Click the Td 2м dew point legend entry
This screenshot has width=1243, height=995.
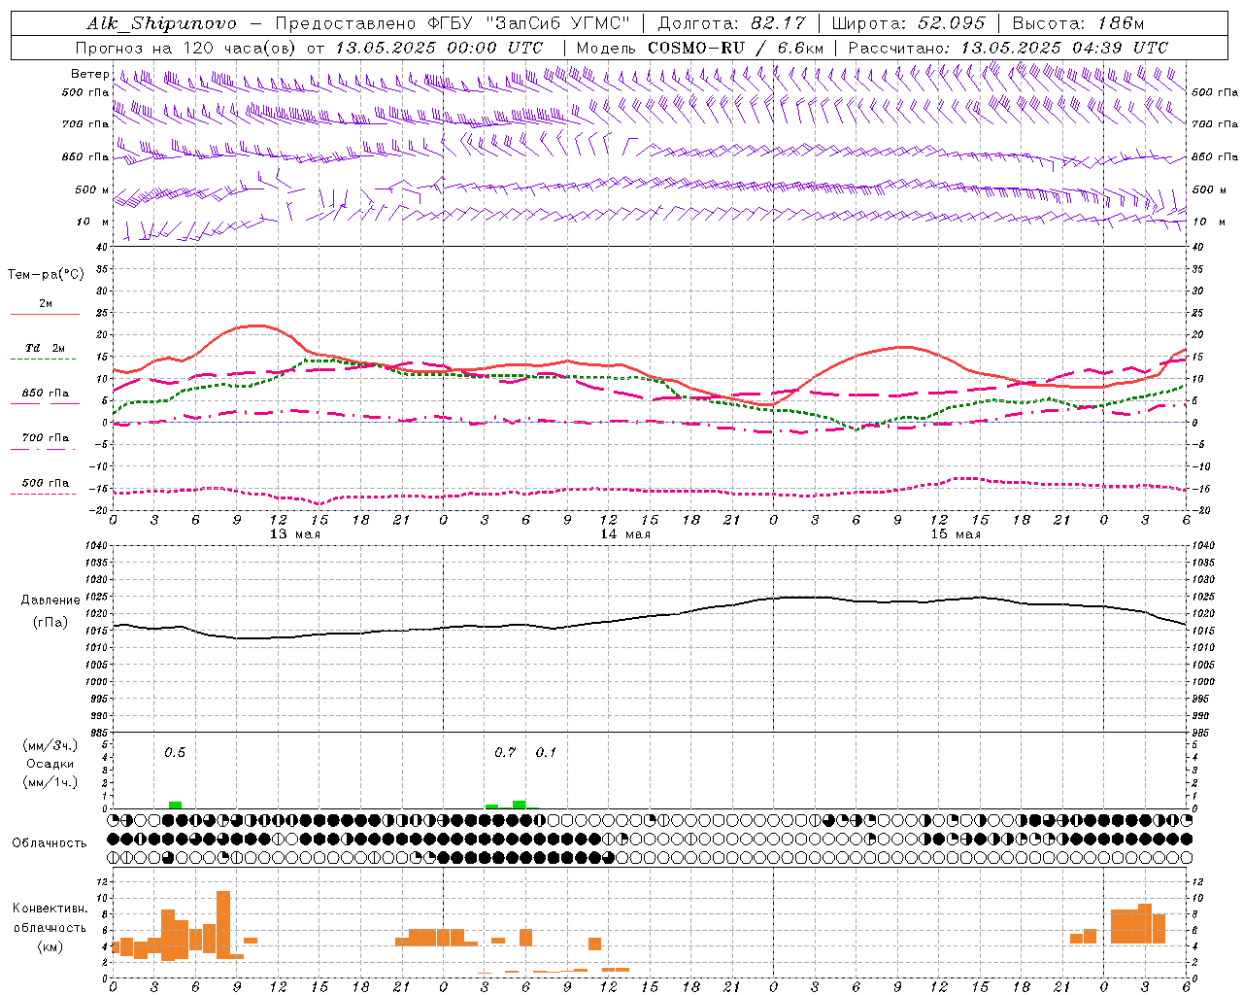(45, 348)
